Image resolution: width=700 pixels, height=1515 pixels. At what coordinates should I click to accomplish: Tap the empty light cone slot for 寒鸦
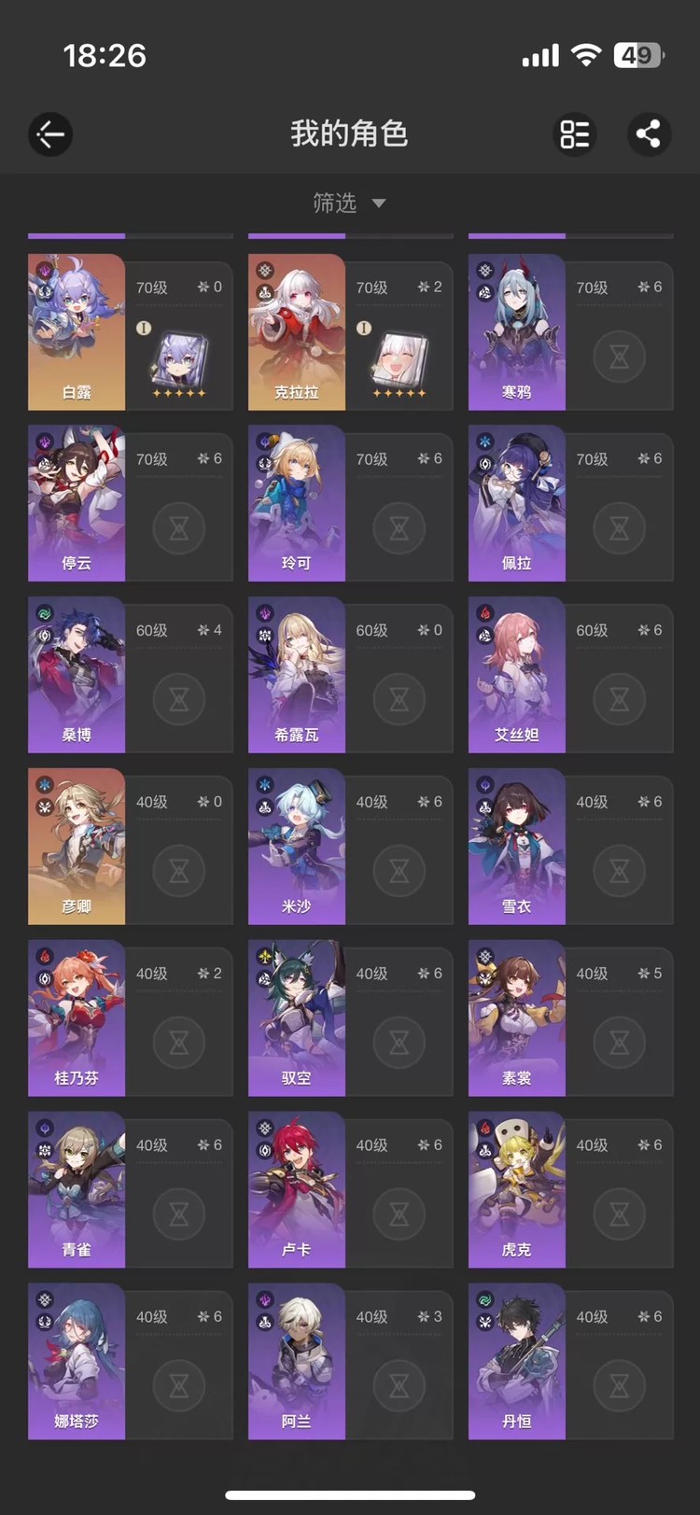coord(620,357)
